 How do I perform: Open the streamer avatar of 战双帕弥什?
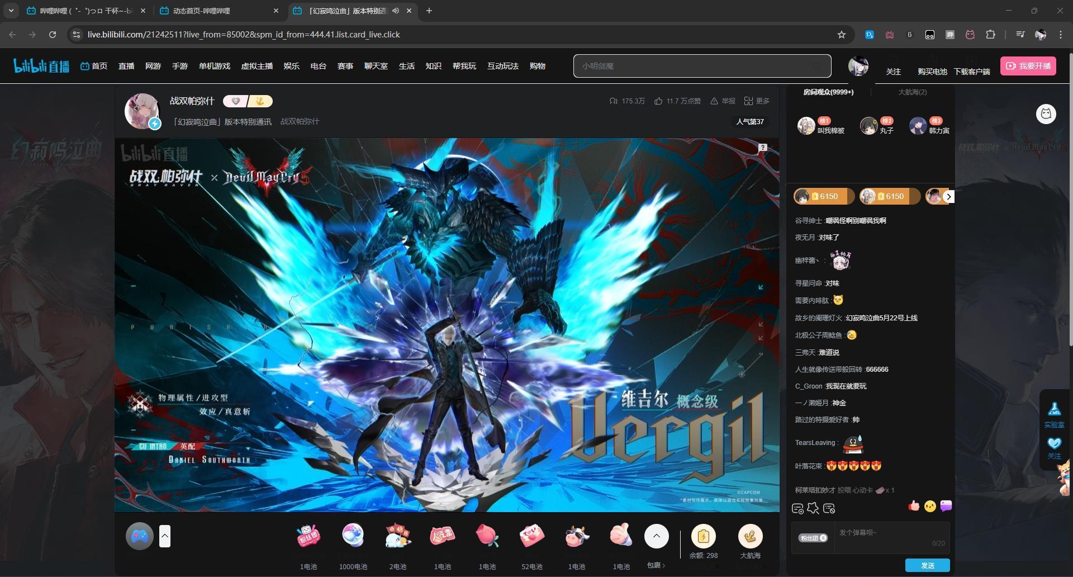point(142,111)
